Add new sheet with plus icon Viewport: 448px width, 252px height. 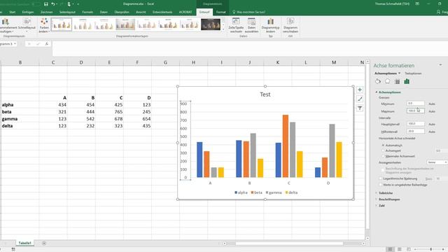(x=44, y=243)
